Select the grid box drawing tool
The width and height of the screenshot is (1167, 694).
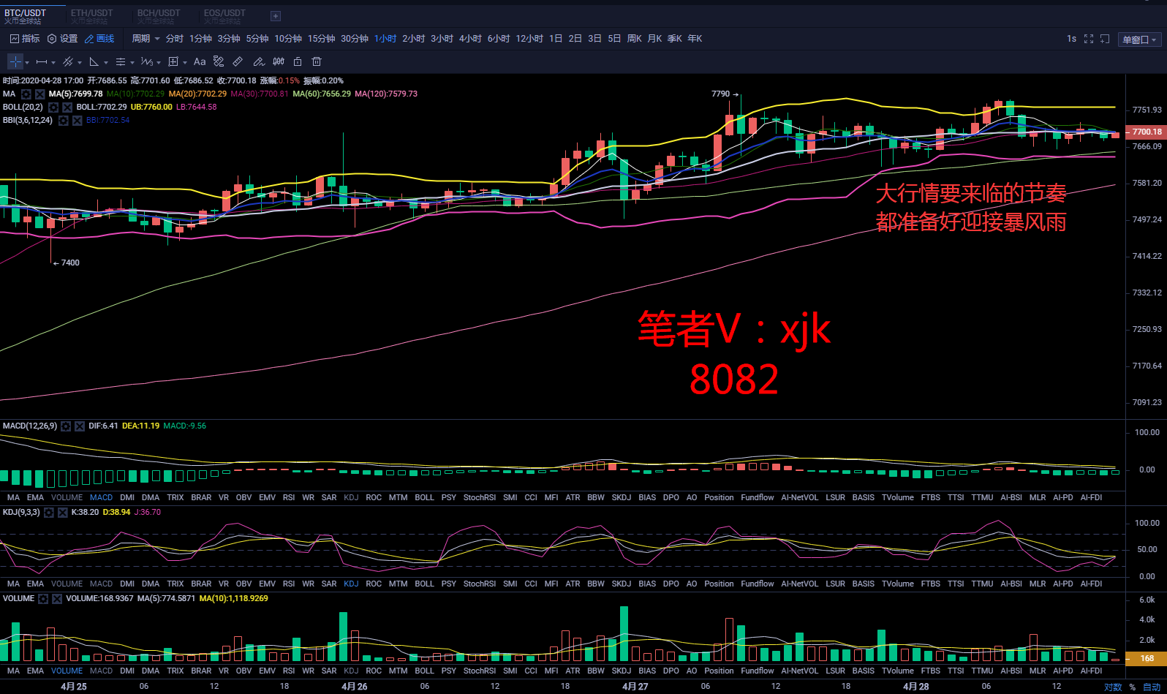click(173, 61)
